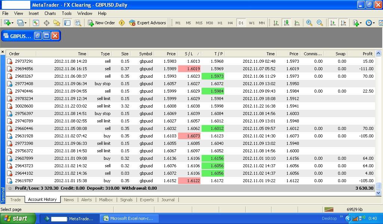Click the Expert Advisors button

(147, 23)
